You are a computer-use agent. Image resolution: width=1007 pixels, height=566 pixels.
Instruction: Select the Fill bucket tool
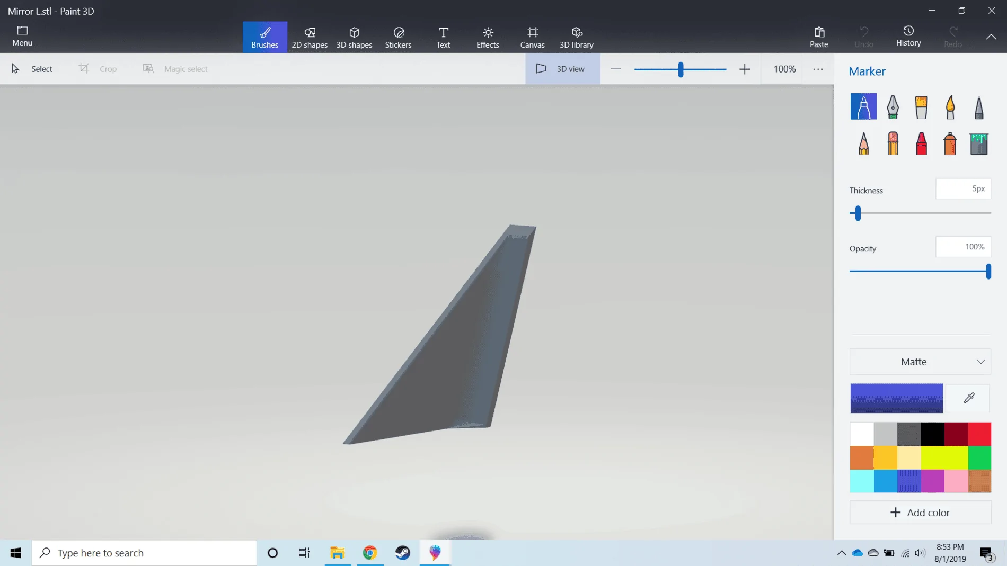[979, 143]
